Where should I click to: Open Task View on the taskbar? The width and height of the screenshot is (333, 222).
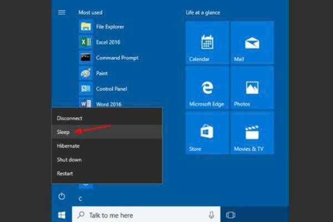point(231,215)
